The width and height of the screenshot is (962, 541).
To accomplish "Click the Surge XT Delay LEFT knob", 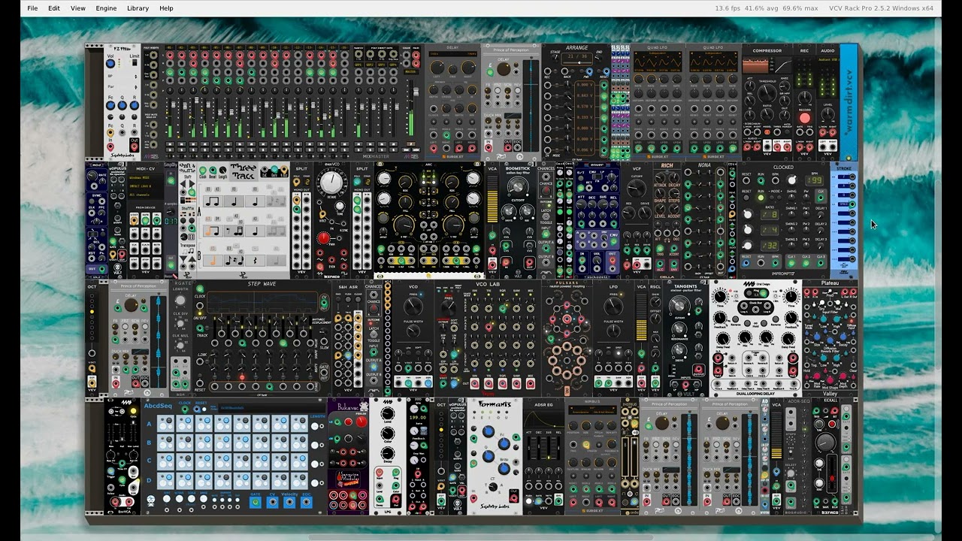I will pos(437,68).
